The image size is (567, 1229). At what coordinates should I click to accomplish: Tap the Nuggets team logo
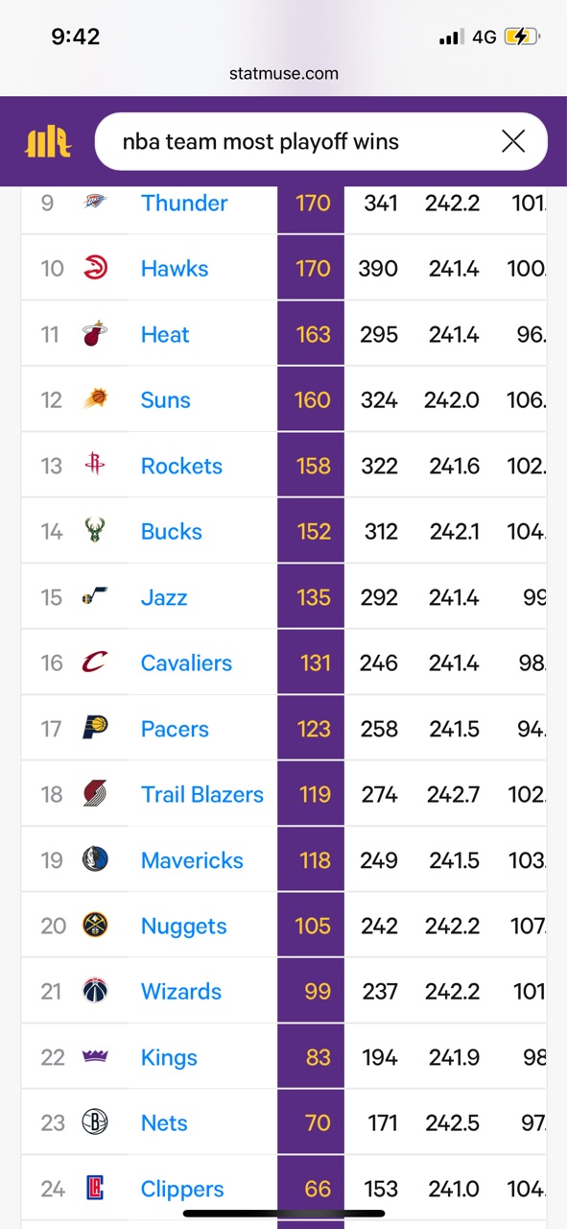[95, 926]
